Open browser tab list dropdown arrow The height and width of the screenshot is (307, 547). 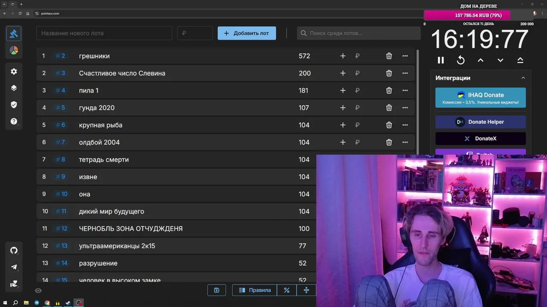4,4
